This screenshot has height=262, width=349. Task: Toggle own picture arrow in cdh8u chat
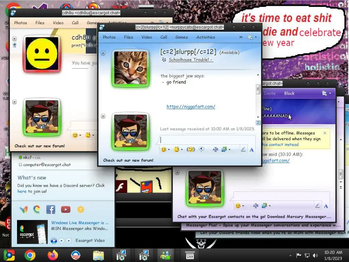tap(14, 102)
